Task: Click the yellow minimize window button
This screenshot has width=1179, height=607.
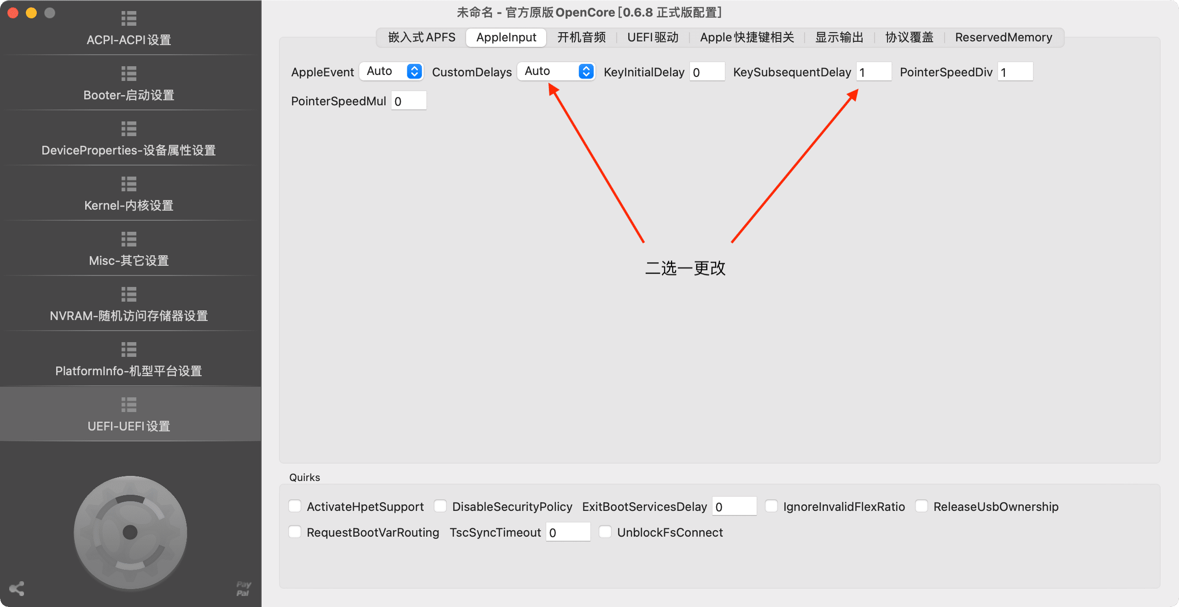Action: 31,13
